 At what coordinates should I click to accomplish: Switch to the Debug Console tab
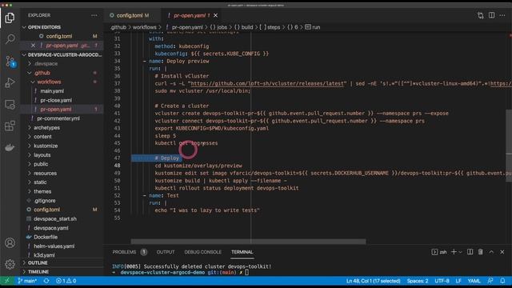coord(202,252)
